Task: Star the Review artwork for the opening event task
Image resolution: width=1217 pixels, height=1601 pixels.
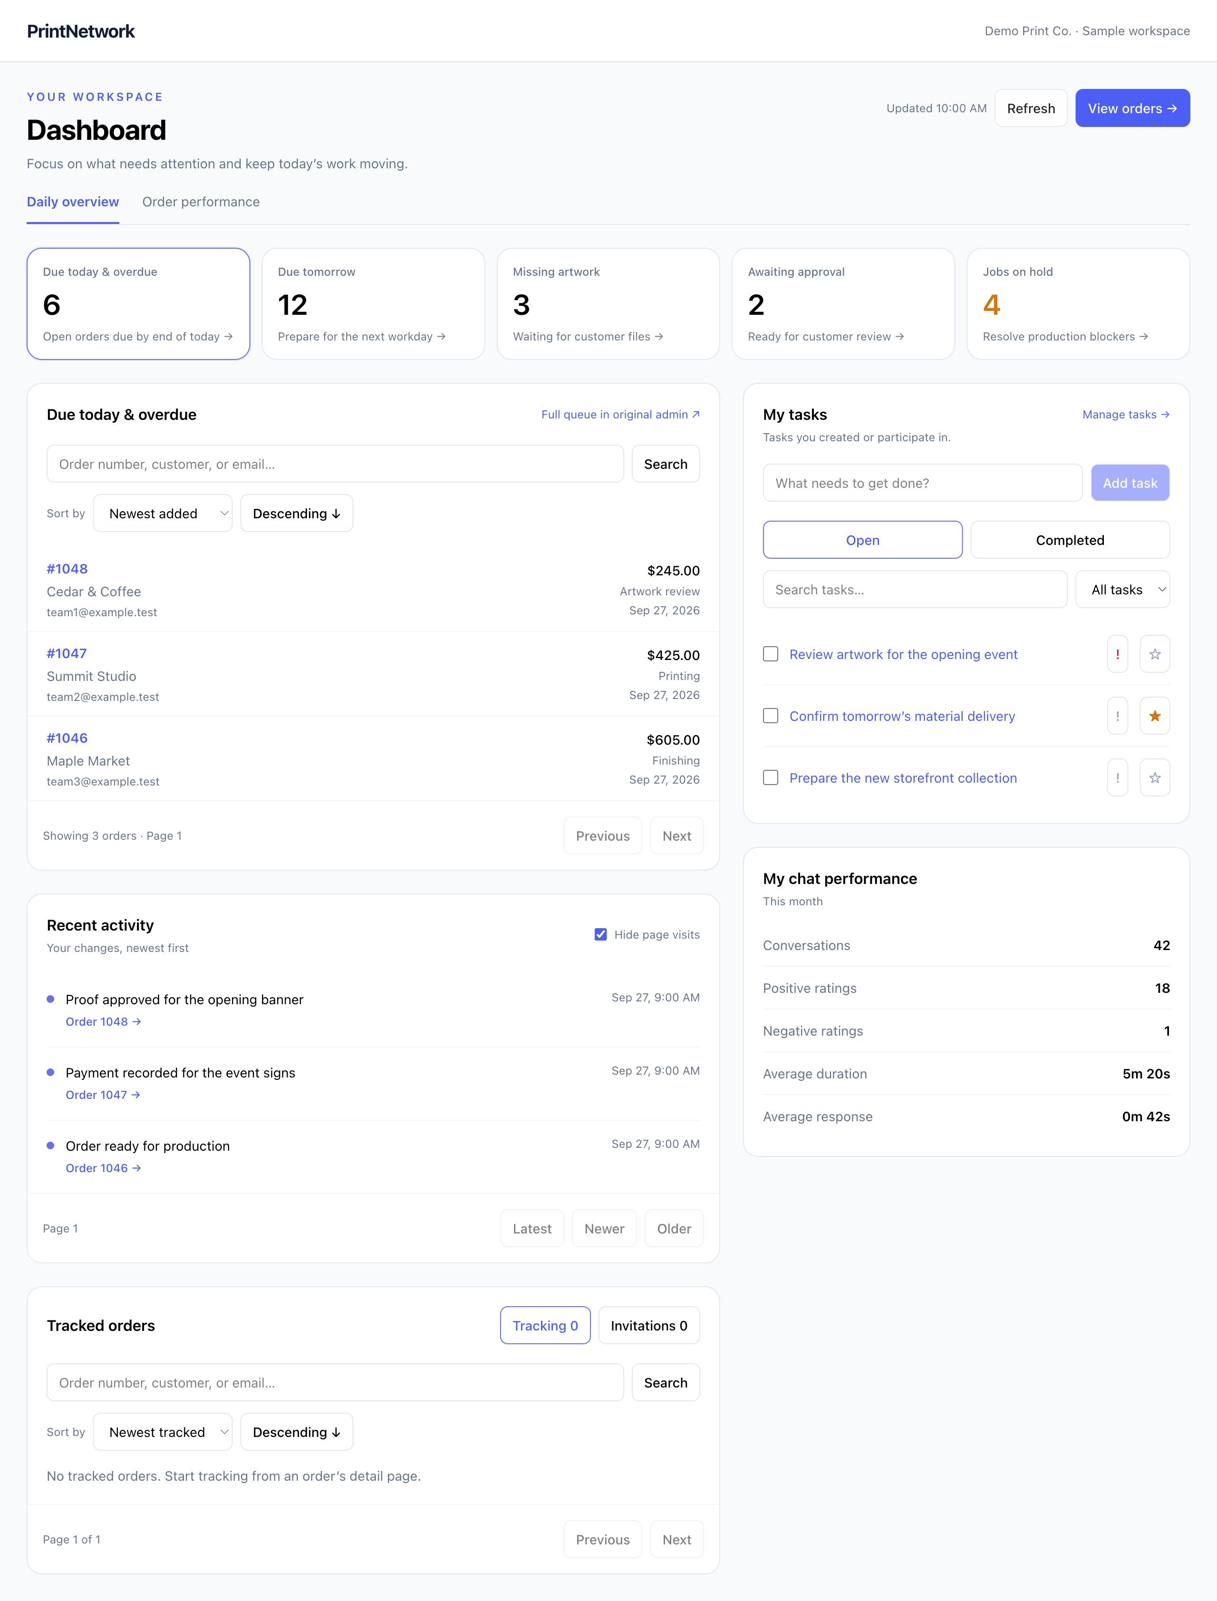Action: click(1155, 654)
